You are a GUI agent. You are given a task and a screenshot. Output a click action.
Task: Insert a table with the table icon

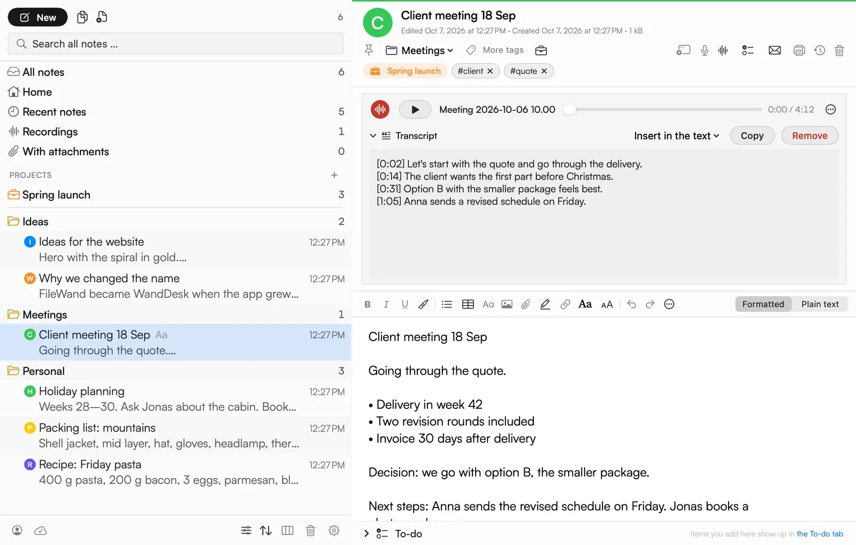[468, 304]
